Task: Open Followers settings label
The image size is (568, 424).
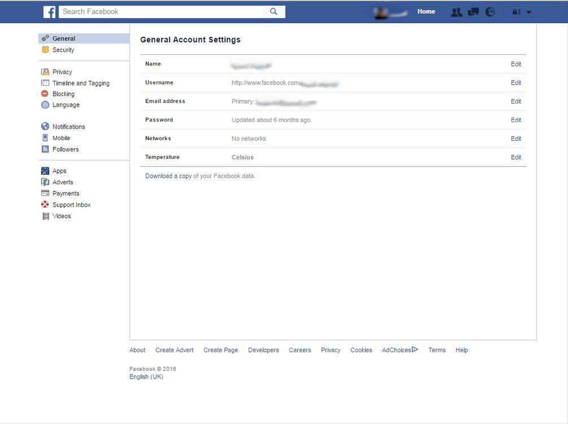Action: [x=65, y=149]
